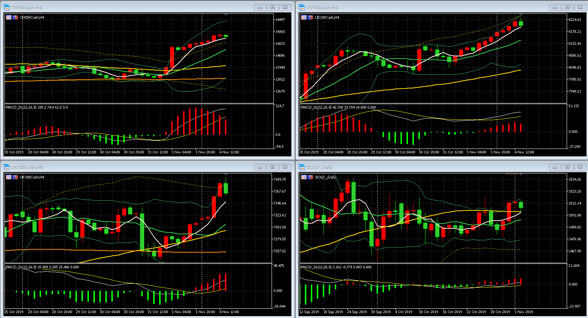Maximize the CHI50Cash,H4 chart window

coord(273,7)
